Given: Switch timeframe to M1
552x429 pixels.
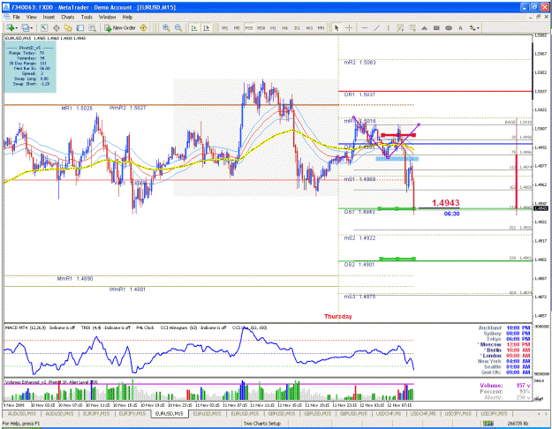Looking at the screenshot, I should [224, 27].
